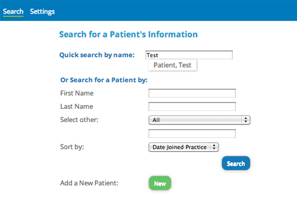Click into the First Name input box
This screenshot has height=216, width=297.
click(192, 93)
